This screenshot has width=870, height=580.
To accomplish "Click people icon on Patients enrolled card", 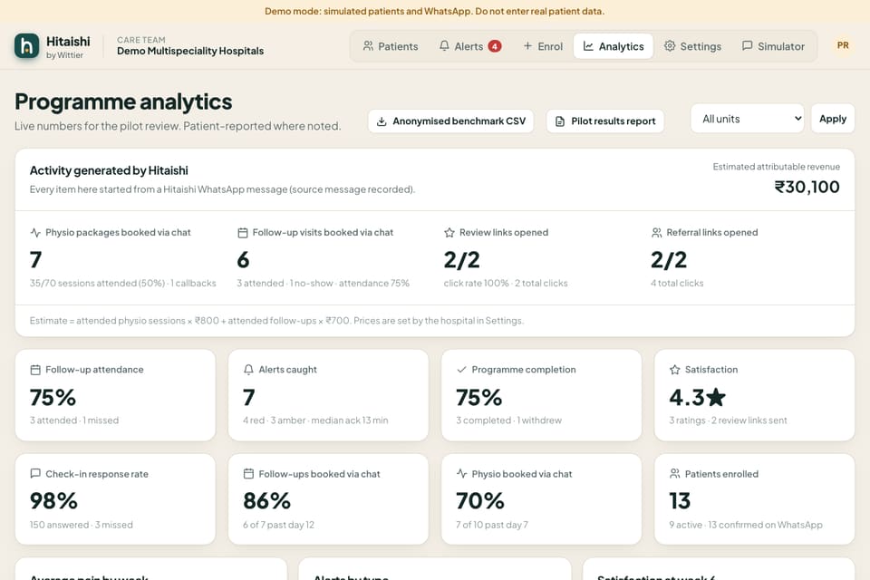I will point(674,473).
